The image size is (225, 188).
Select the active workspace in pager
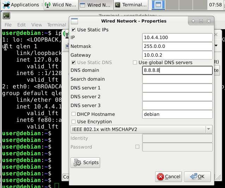coord(158,5)
